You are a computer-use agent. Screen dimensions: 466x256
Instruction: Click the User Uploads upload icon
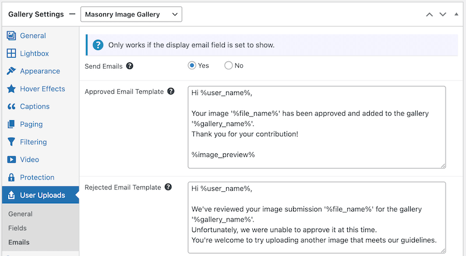point(11,195)
